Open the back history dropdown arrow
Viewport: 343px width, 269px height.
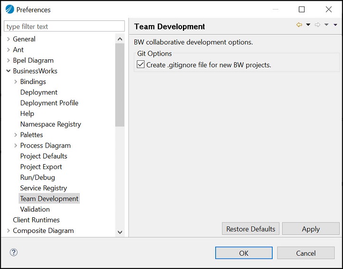point(308,25)
